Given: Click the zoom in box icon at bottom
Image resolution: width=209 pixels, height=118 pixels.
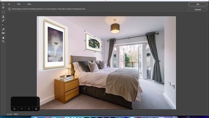Looking at the screenshot, I should (x=10, y=114).
